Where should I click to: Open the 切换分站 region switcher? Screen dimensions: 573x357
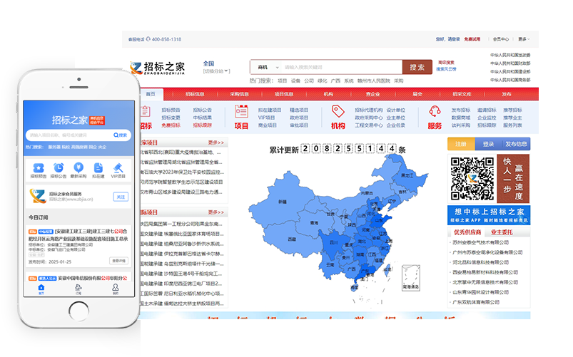point(216,71)
